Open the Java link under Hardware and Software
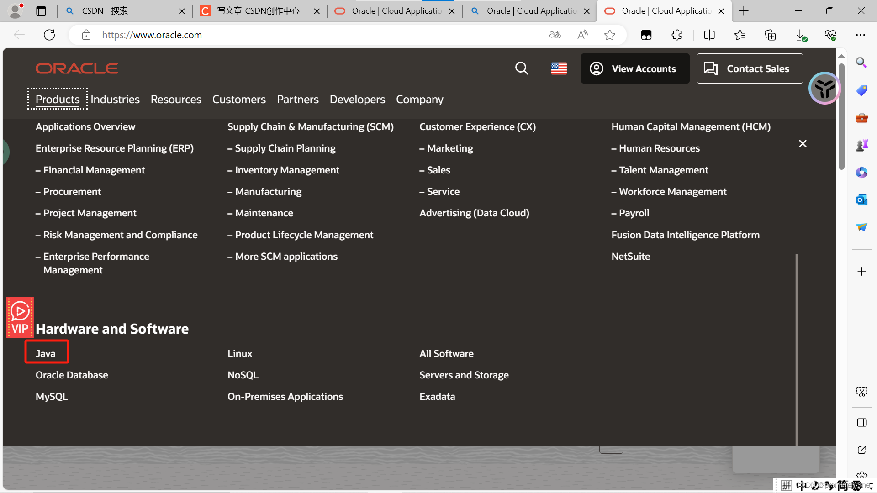877x493 pixels. coord(46,354)
